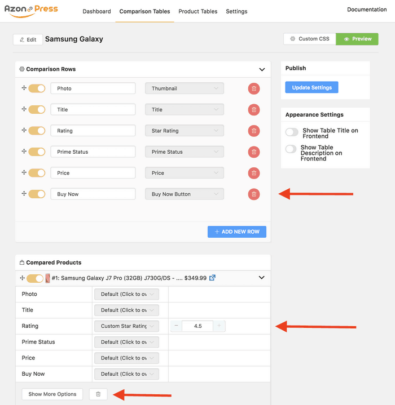Open the product's external Amazon link icon

click(x=212, y=278)
